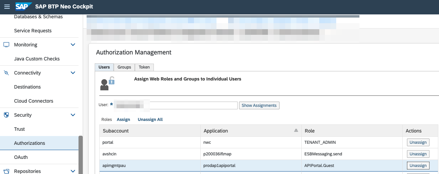
Task: Collapse the Security section chevron
Action: (x=73, y=115)
